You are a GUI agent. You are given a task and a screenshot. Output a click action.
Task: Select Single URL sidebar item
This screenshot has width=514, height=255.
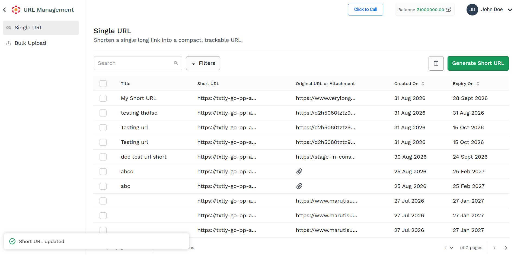click(41, 28)
